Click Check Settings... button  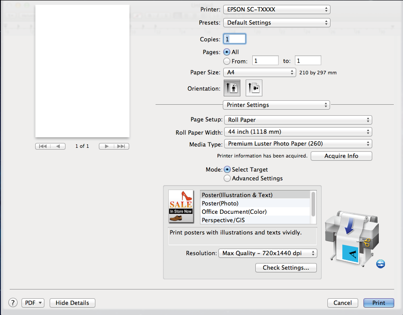286,267
